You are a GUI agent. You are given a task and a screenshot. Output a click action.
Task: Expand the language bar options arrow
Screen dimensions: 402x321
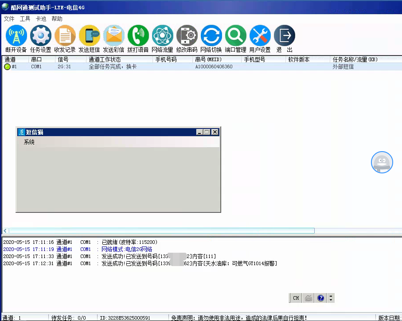click(331, 298)
